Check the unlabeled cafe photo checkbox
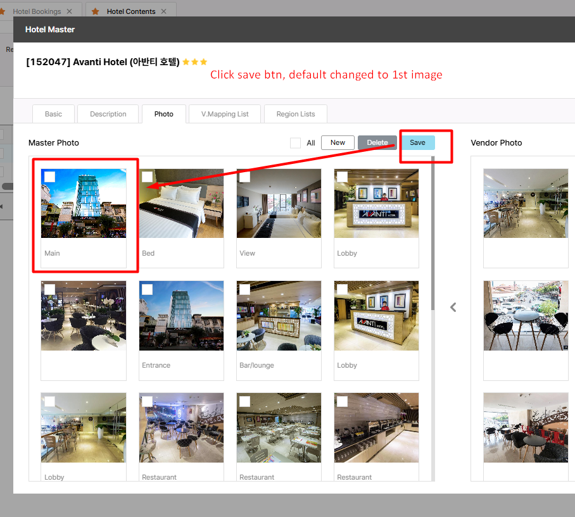The height and width of the screenshot is (517, 575). [49, 289]
